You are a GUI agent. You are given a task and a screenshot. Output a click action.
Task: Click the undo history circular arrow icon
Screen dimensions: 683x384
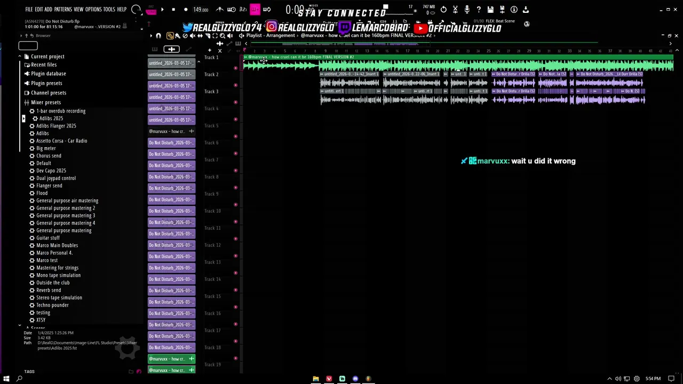point(443,10)
